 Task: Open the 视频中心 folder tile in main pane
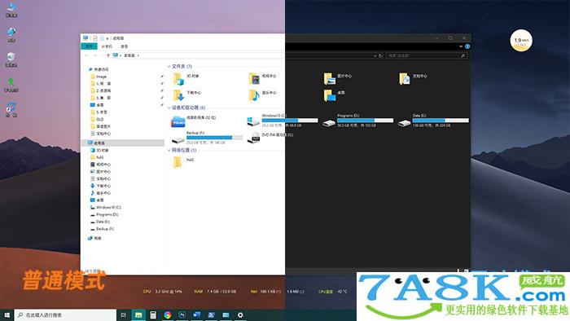(x=262, y=78)
